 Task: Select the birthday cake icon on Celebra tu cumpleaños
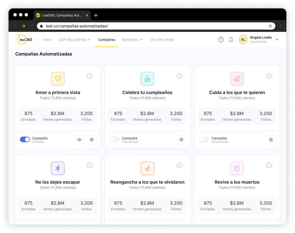tap(147, 79)
